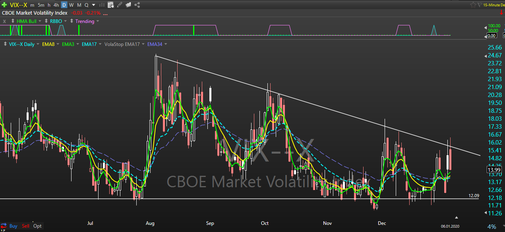The height and width of the screenshot is (232, 505).
Task: Click the 0.00 indicator value box
Action: (x=491, y=36)
